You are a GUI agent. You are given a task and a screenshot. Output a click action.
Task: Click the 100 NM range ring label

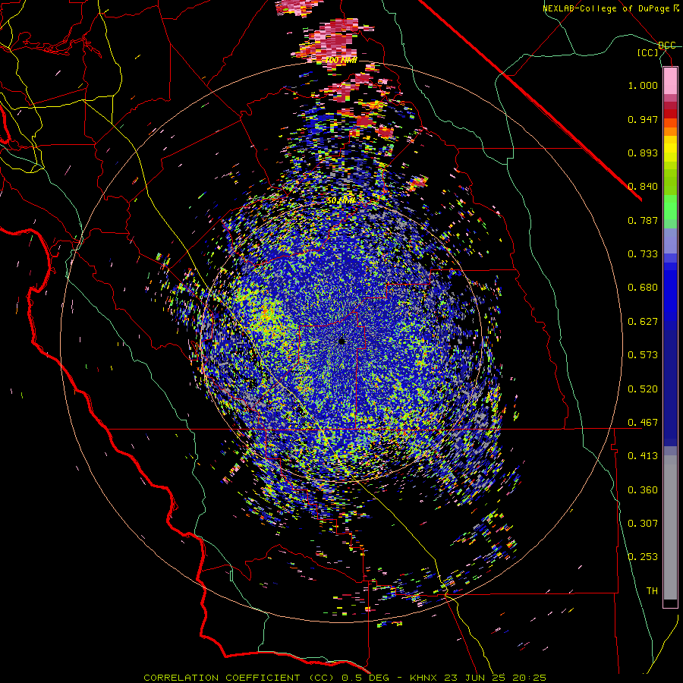point(341,60)
